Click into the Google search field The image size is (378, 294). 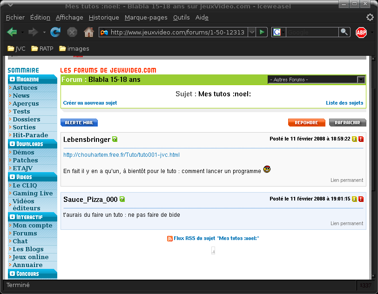pos(312,32)
